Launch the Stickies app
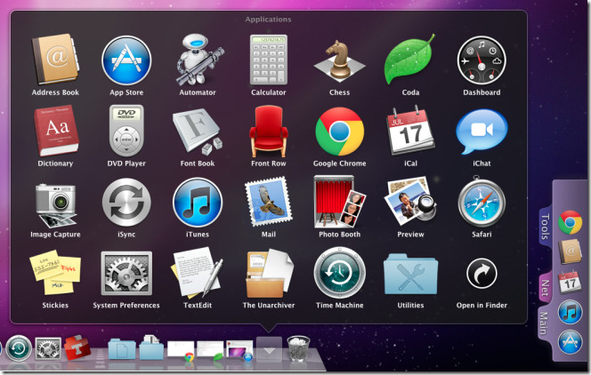Image resolution: width=591 pixels, height=375 pixels. point(55,273)
